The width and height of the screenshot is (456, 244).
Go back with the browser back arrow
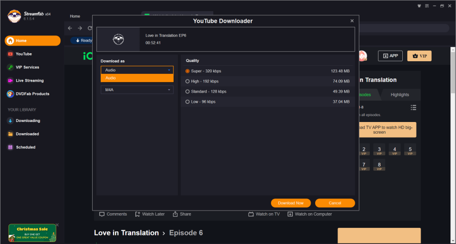70,28
